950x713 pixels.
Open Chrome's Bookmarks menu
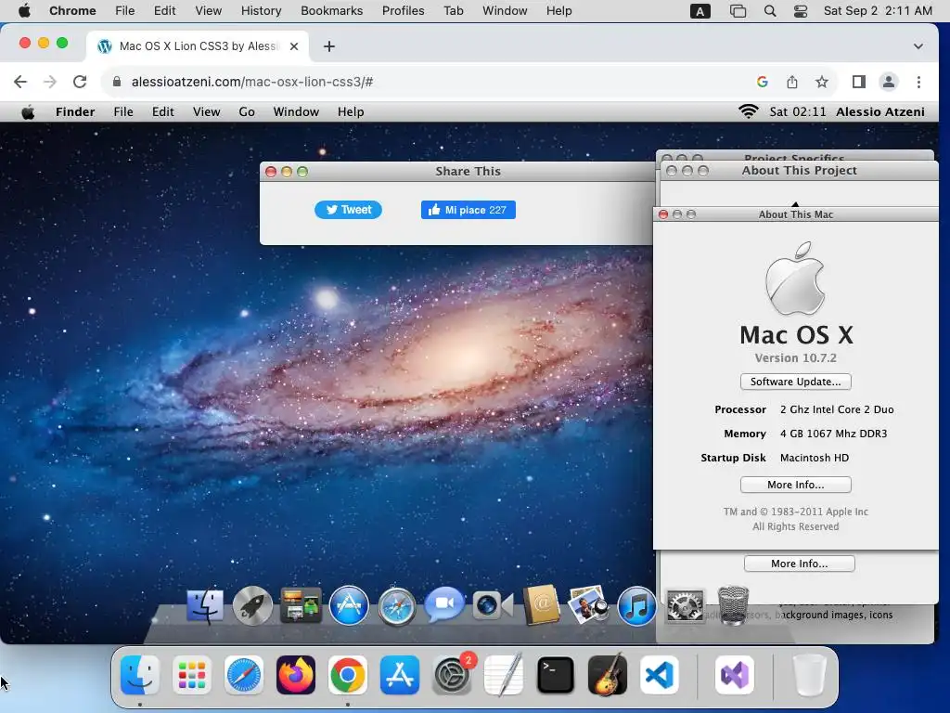[x=332, y=11]
